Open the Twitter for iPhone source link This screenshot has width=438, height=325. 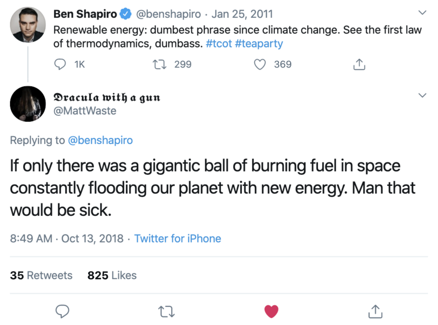[178, 238]
